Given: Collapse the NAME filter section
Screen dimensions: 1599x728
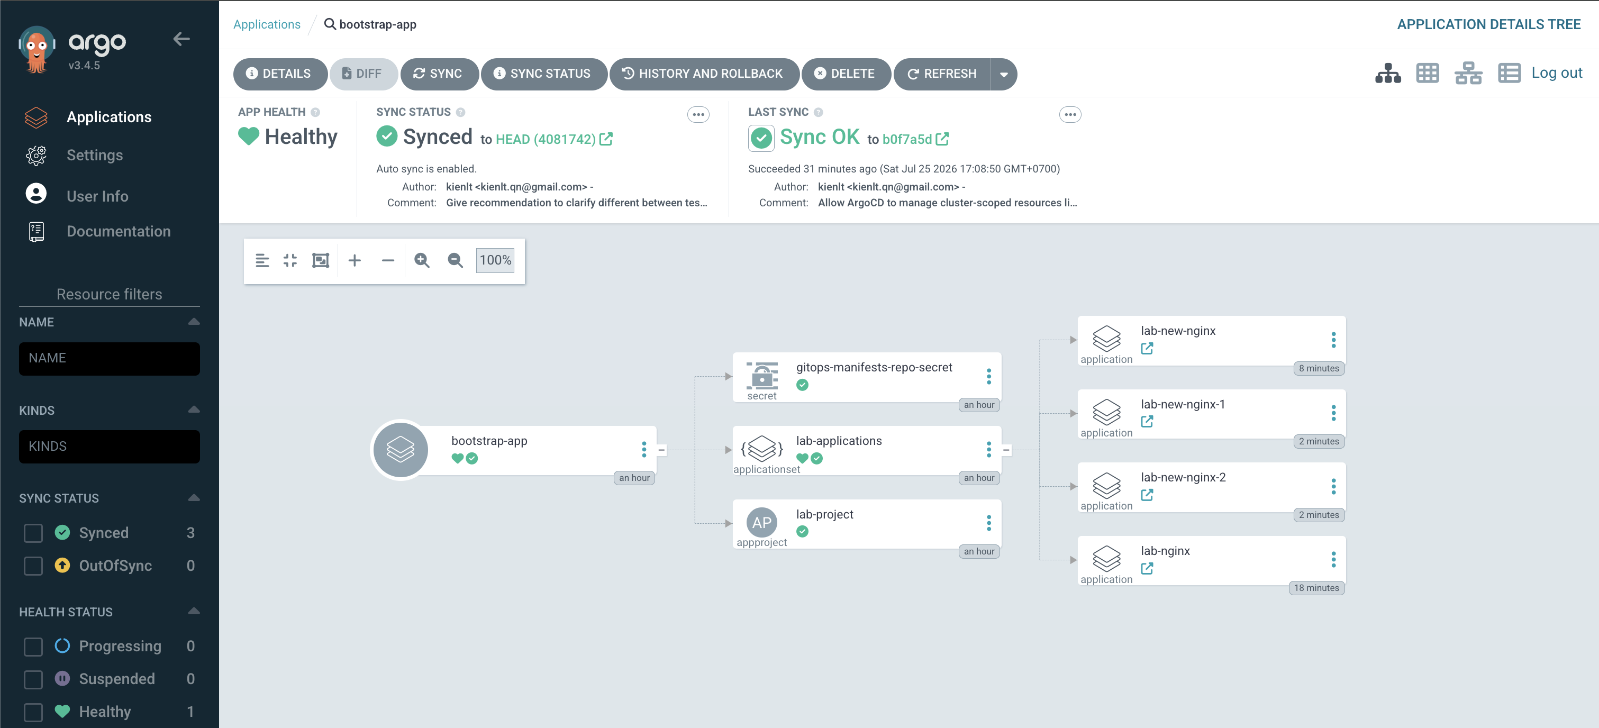Looking at the screenshot, I should point(194,322).
